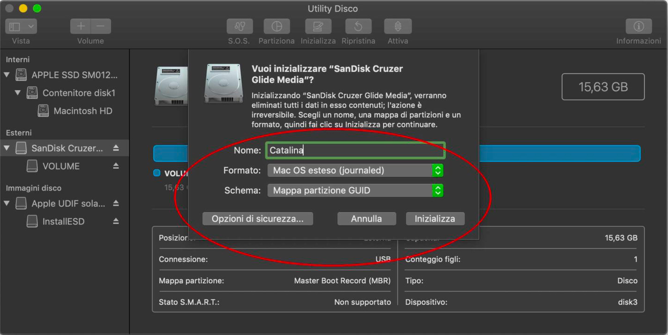668x335 pixels.
Task: Click the Disco type value
Action: point(627,281)
